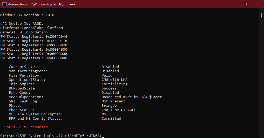Click the ManufacturingMode label
Viewport: 264px width, 138px height.
(28, 71)
